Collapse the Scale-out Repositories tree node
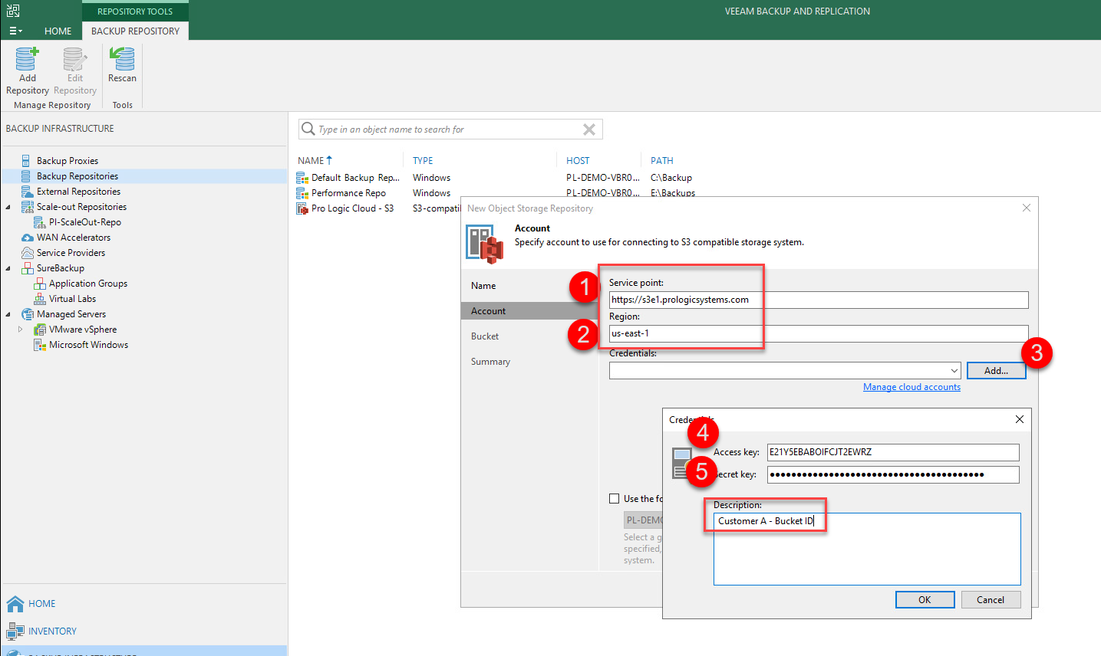Screen dimensions: 1101x656 click(8, 207)
